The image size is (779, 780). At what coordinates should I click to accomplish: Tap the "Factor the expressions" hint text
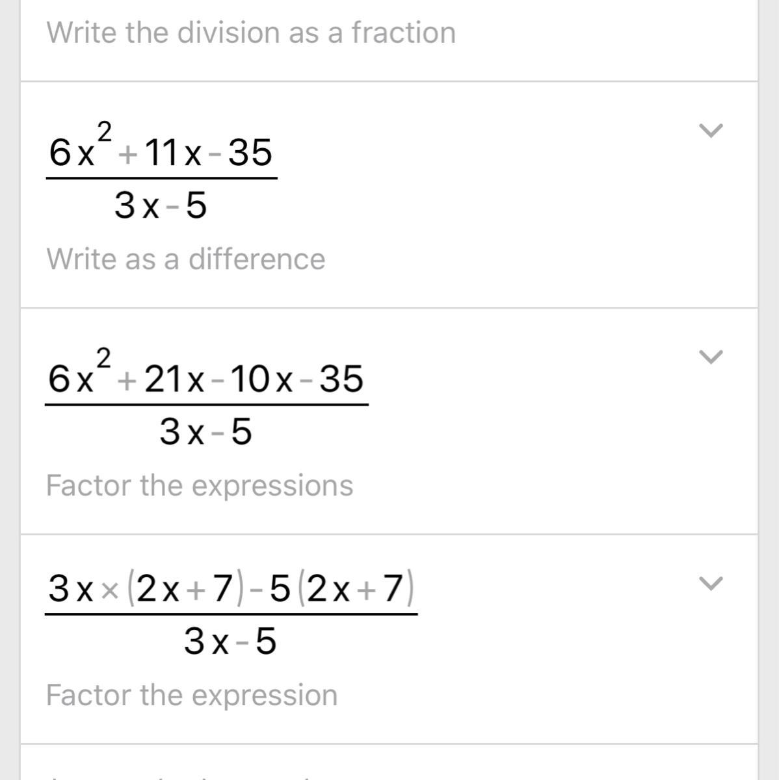click(x=200, y=485)
